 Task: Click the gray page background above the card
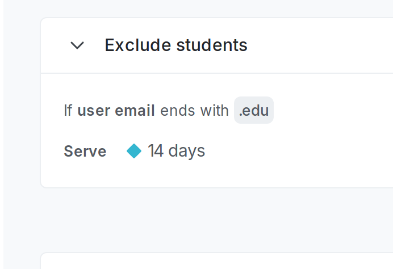pos(216,8)
